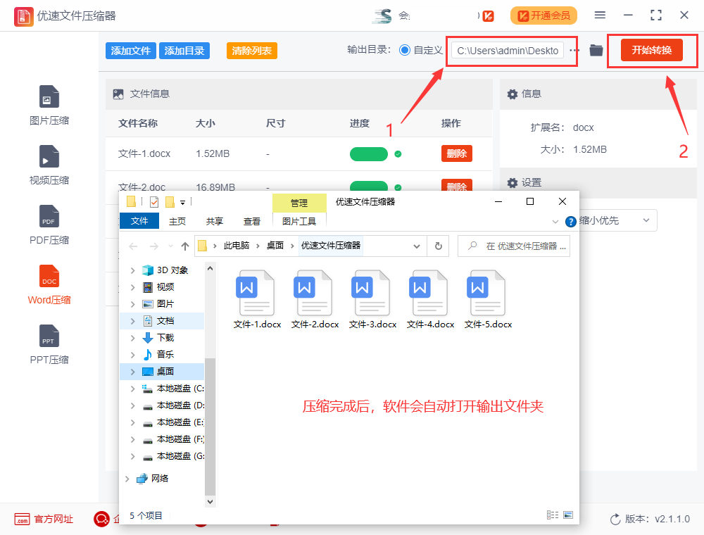Click the 管理 contextual tab
The width and height of the screenshot is (704, 535).
299,203
